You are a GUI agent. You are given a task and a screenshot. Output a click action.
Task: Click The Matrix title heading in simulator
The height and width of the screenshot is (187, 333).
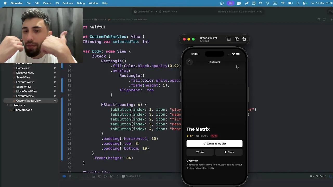[198, 129]
